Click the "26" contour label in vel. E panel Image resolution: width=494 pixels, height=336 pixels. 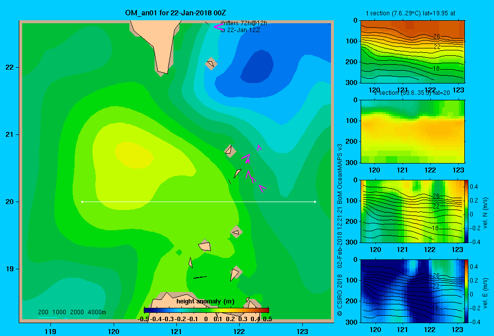[x=436, y=276]
